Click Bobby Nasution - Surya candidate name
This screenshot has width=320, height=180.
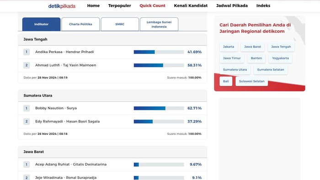coord(56,108)
